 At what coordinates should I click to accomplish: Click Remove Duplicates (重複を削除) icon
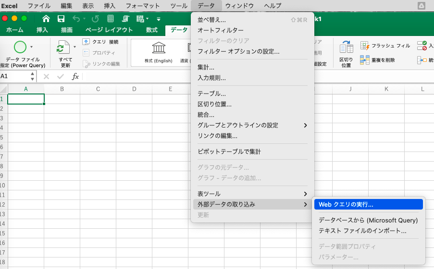pyautogui.click(x=365, y=60)
